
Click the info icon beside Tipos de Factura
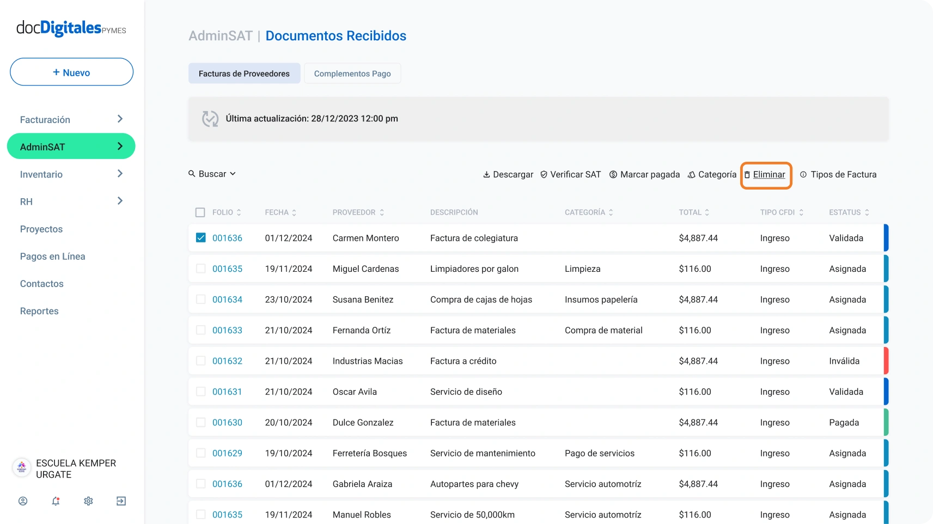click(x=803, y=175)
